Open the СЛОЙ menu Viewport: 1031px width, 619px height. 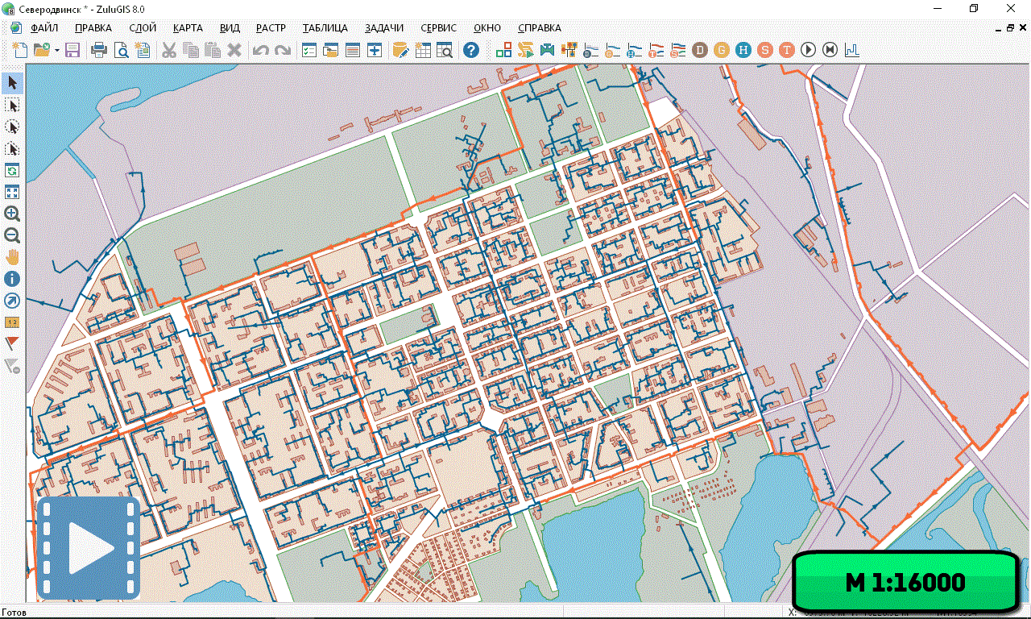(143, 28)
